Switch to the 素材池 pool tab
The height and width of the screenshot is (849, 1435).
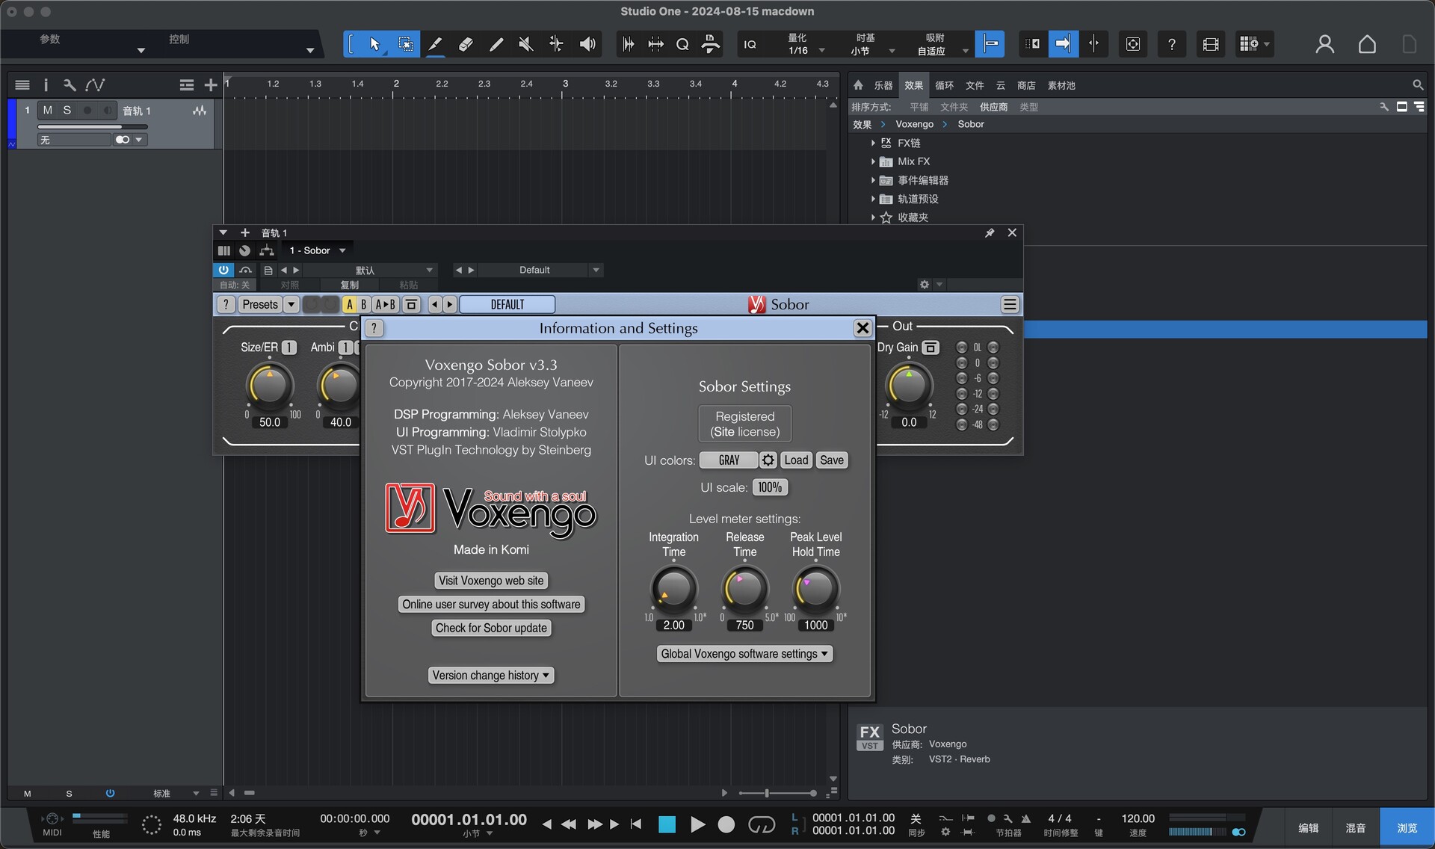point(1061,85)
